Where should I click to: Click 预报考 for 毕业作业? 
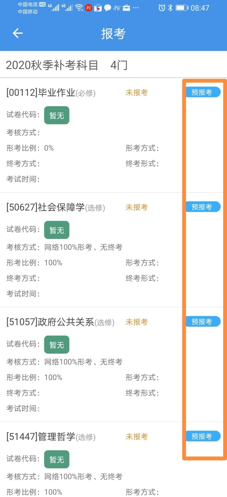click(203, 92)
